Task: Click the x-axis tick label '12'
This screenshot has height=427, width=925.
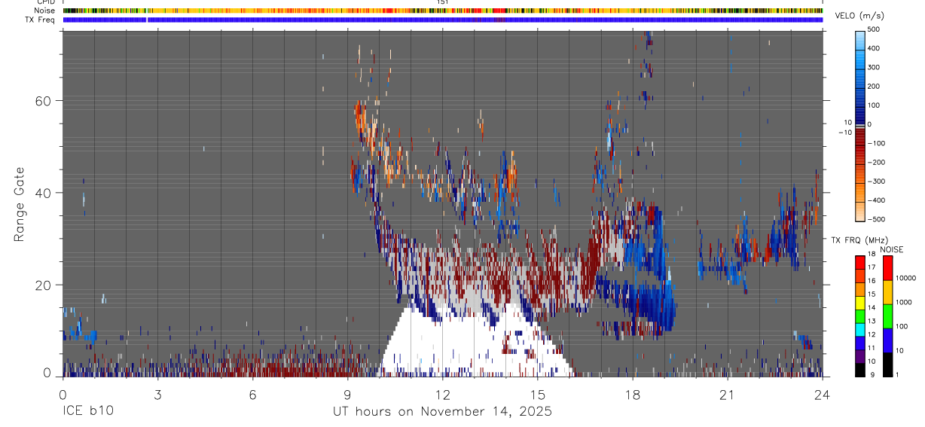Action: click(442, 394)
